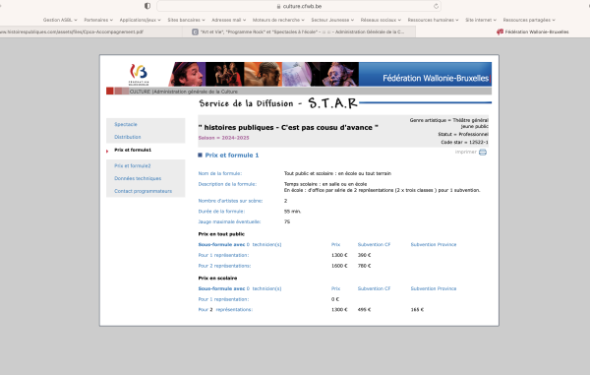The height and width of the screenshot is (375, 590).
Task: Open the Sites bancaires bookmarks dropdown
Action: [x=186, y=20]
